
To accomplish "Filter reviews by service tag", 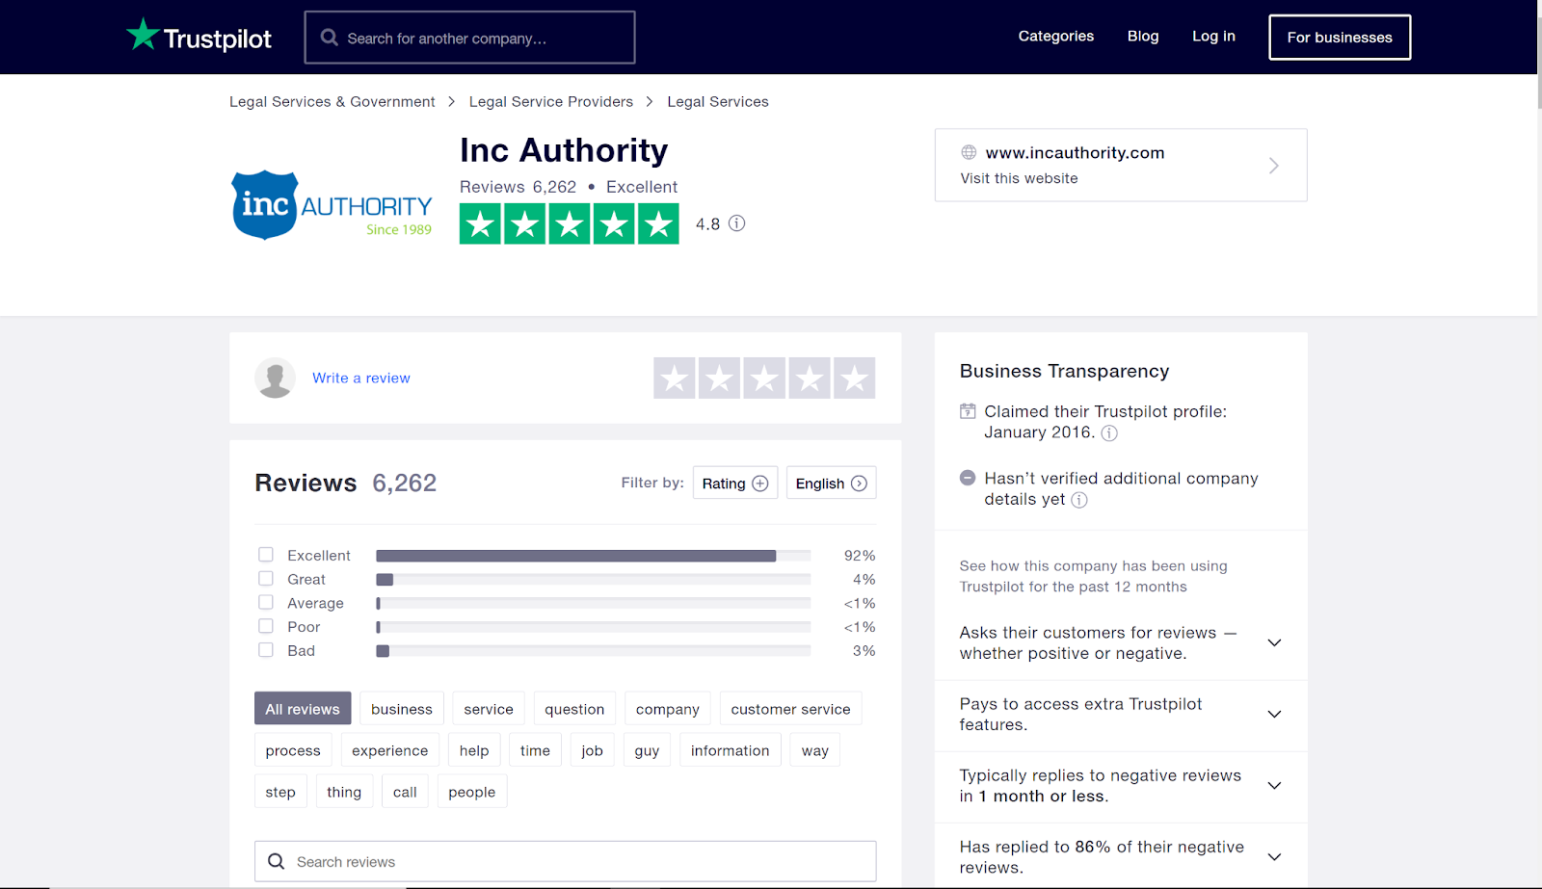I will pyautogui.click(x=489, y=709).
